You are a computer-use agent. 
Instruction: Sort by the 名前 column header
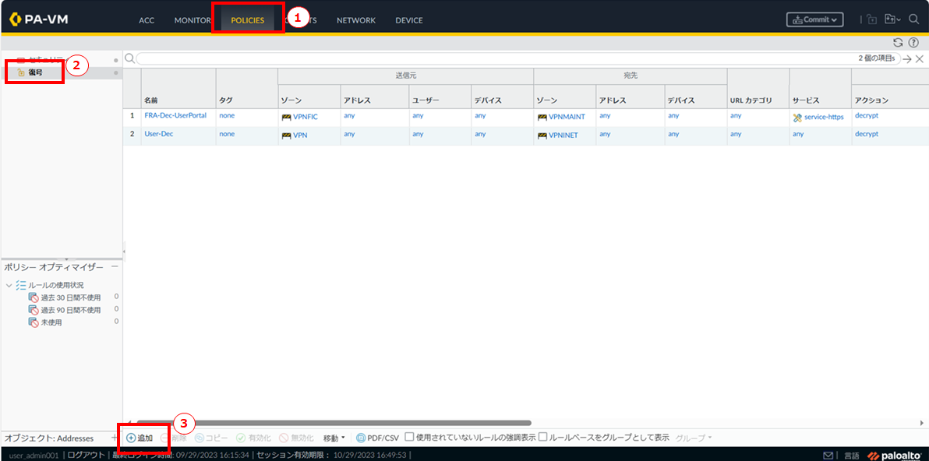(x=150, y=100)
